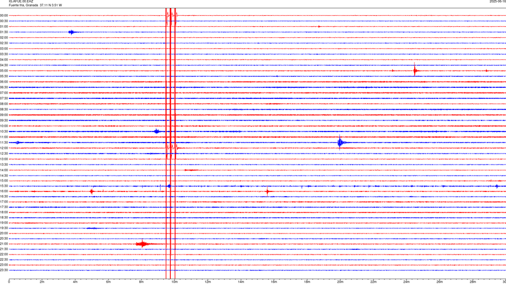Select the 16:00 time row label
Screen dimensions: 506x284
tap(4, 191)
